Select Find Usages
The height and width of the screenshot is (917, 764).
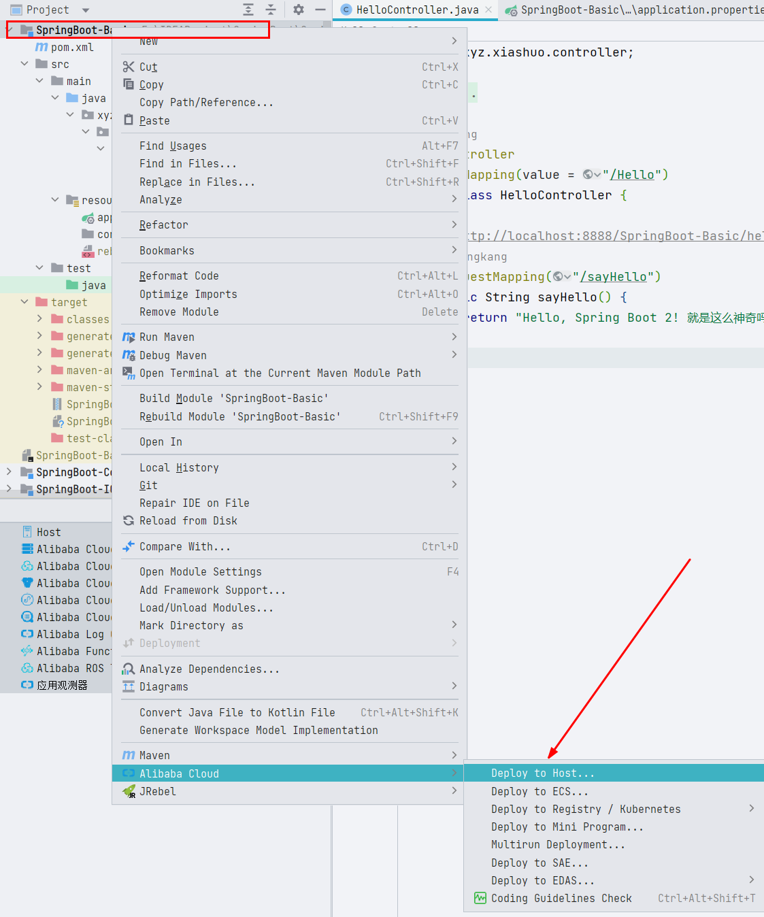[x=289, y=146]
